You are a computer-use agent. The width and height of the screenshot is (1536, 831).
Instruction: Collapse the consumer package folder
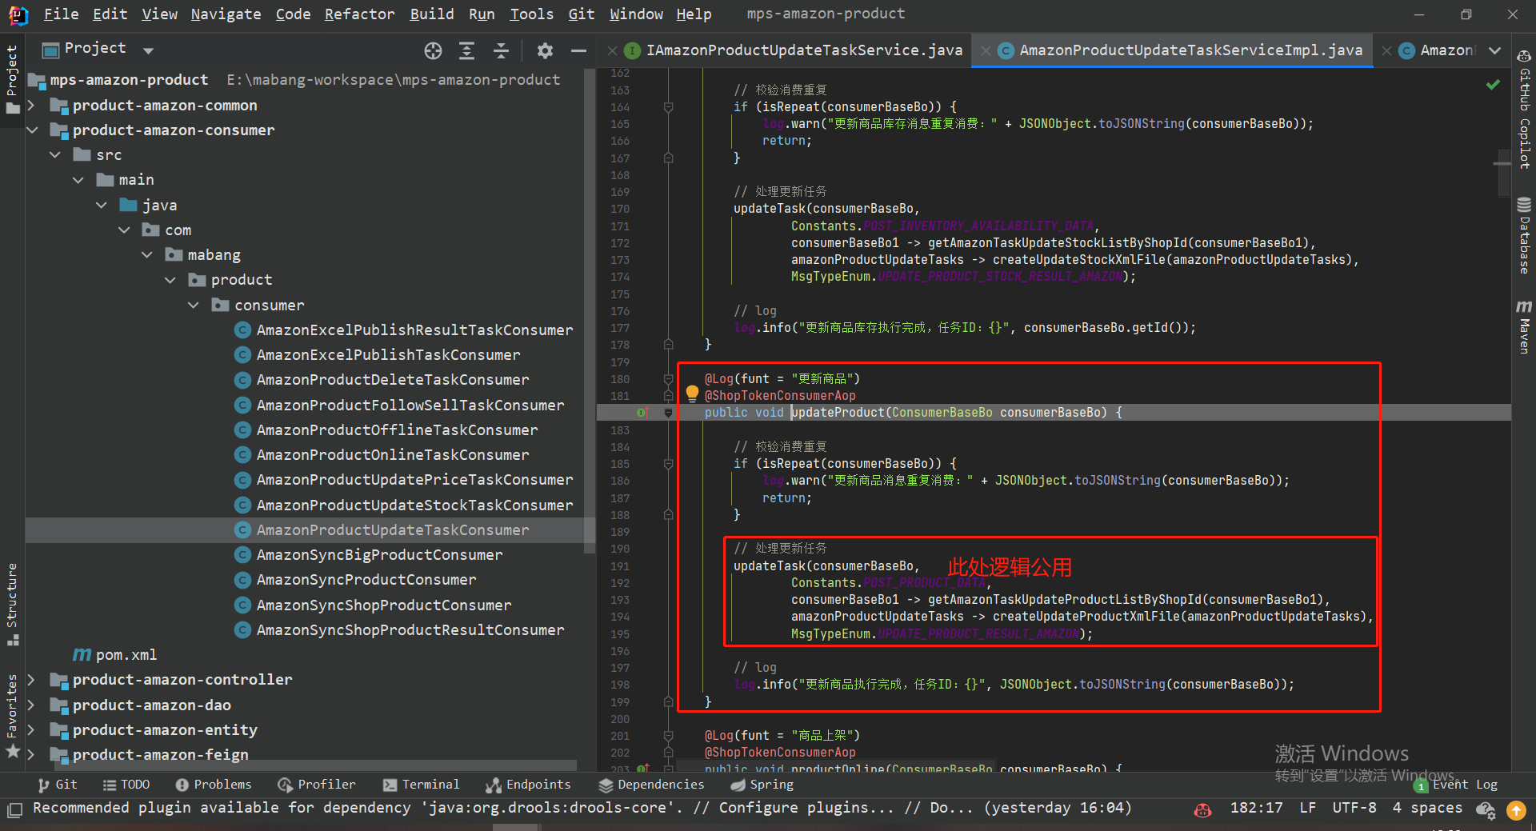194,306
